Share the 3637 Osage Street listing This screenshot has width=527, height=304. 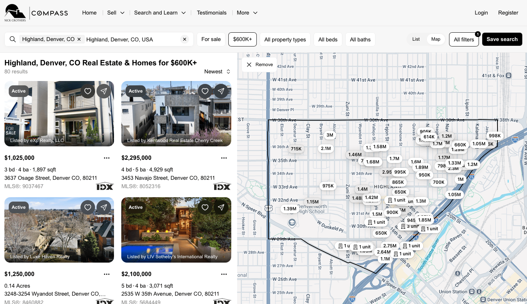[104, 91]
